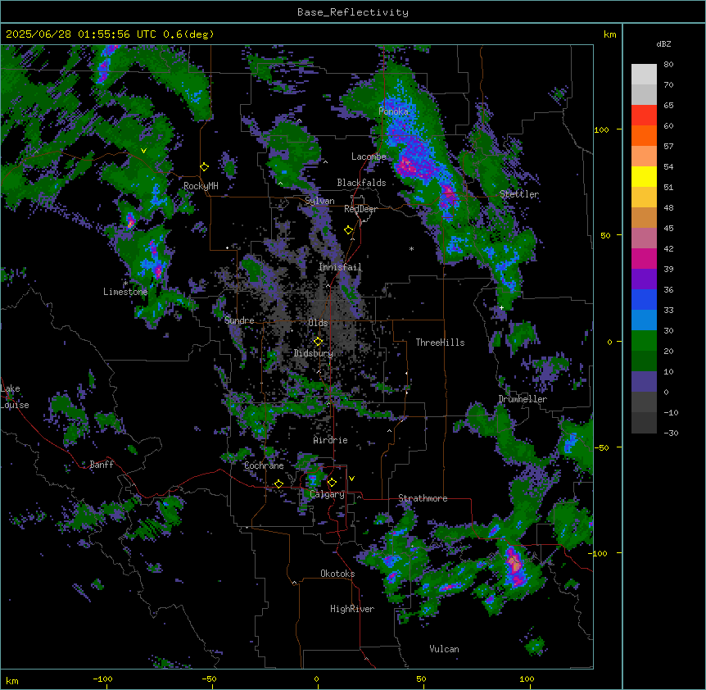The height and width of the screenshot is (690, 706).
Task: Click the Okotoks city label
Action: point(337,574)
